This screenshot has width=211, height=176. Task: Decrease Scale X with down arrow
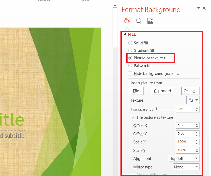point(197,143)
